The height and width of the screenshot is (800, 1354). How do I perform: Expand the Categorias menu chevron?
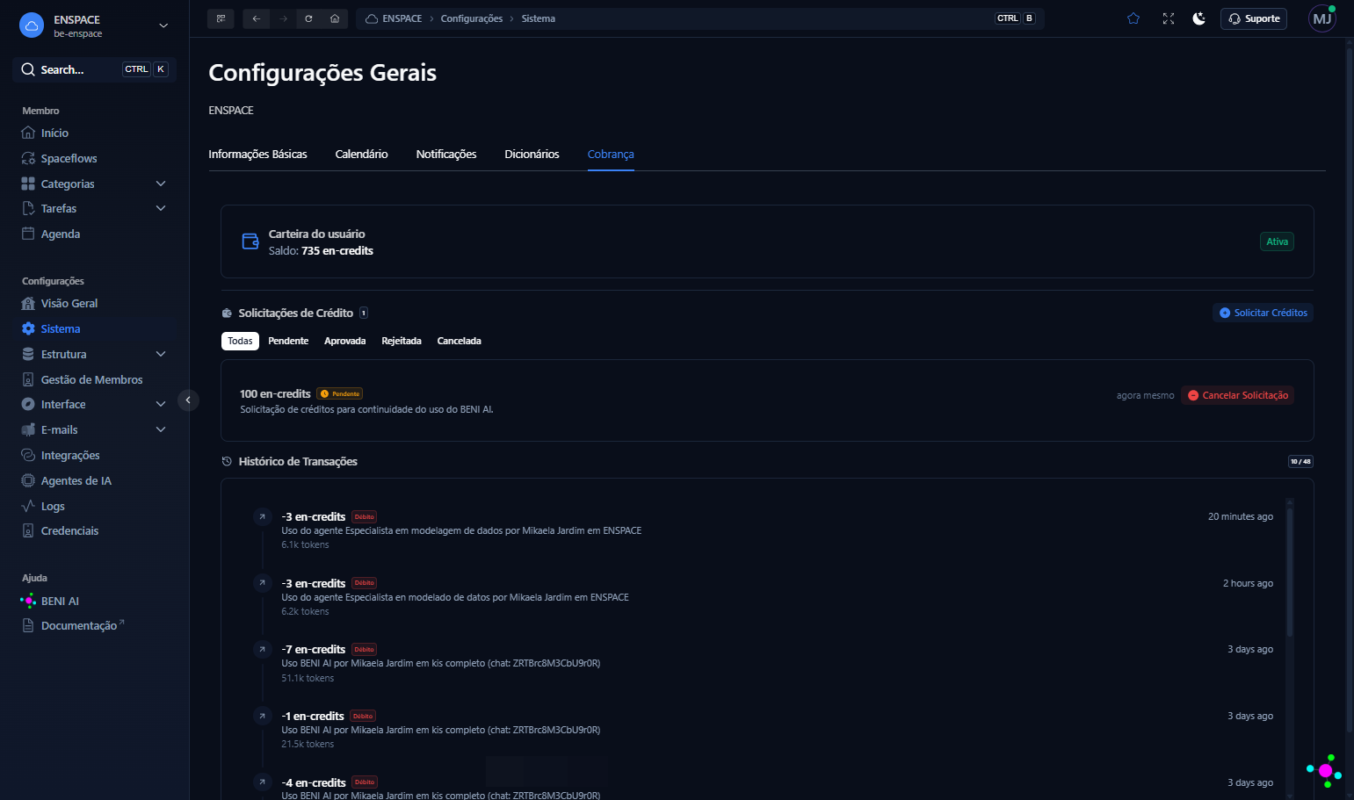click(x=161, y=184)
